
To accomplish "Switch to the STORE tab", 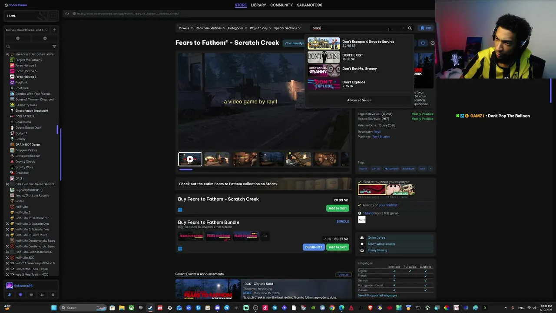I will point(241,5).
